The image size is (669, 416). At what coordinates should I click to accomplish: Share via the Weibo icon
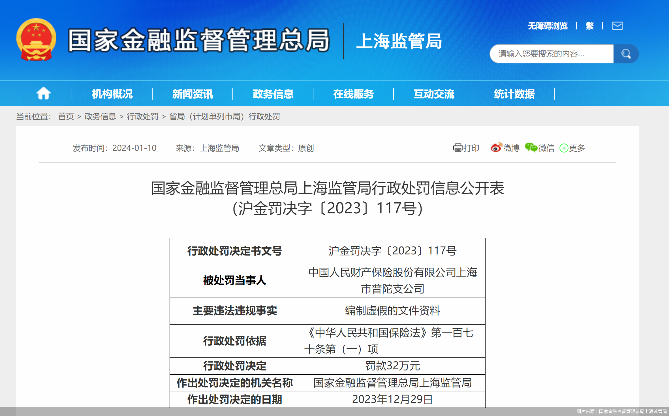tap(497, 147)
